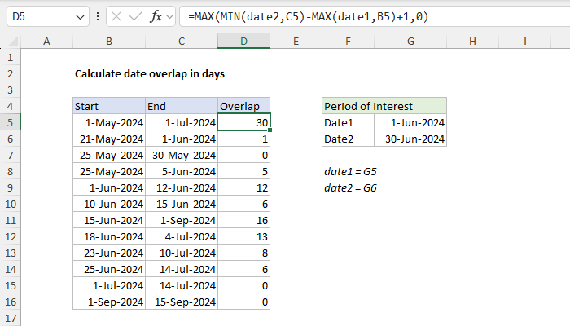Select cell with 12-Jun-2024
The image size is (570, 326).
pyautogui.click(x=182, y=188)
